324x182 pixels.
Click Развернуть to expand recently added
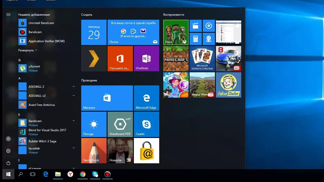(28, 50)
